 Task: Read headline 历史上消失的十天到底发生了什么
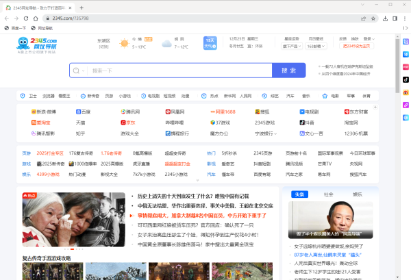[x=193, y=196]
